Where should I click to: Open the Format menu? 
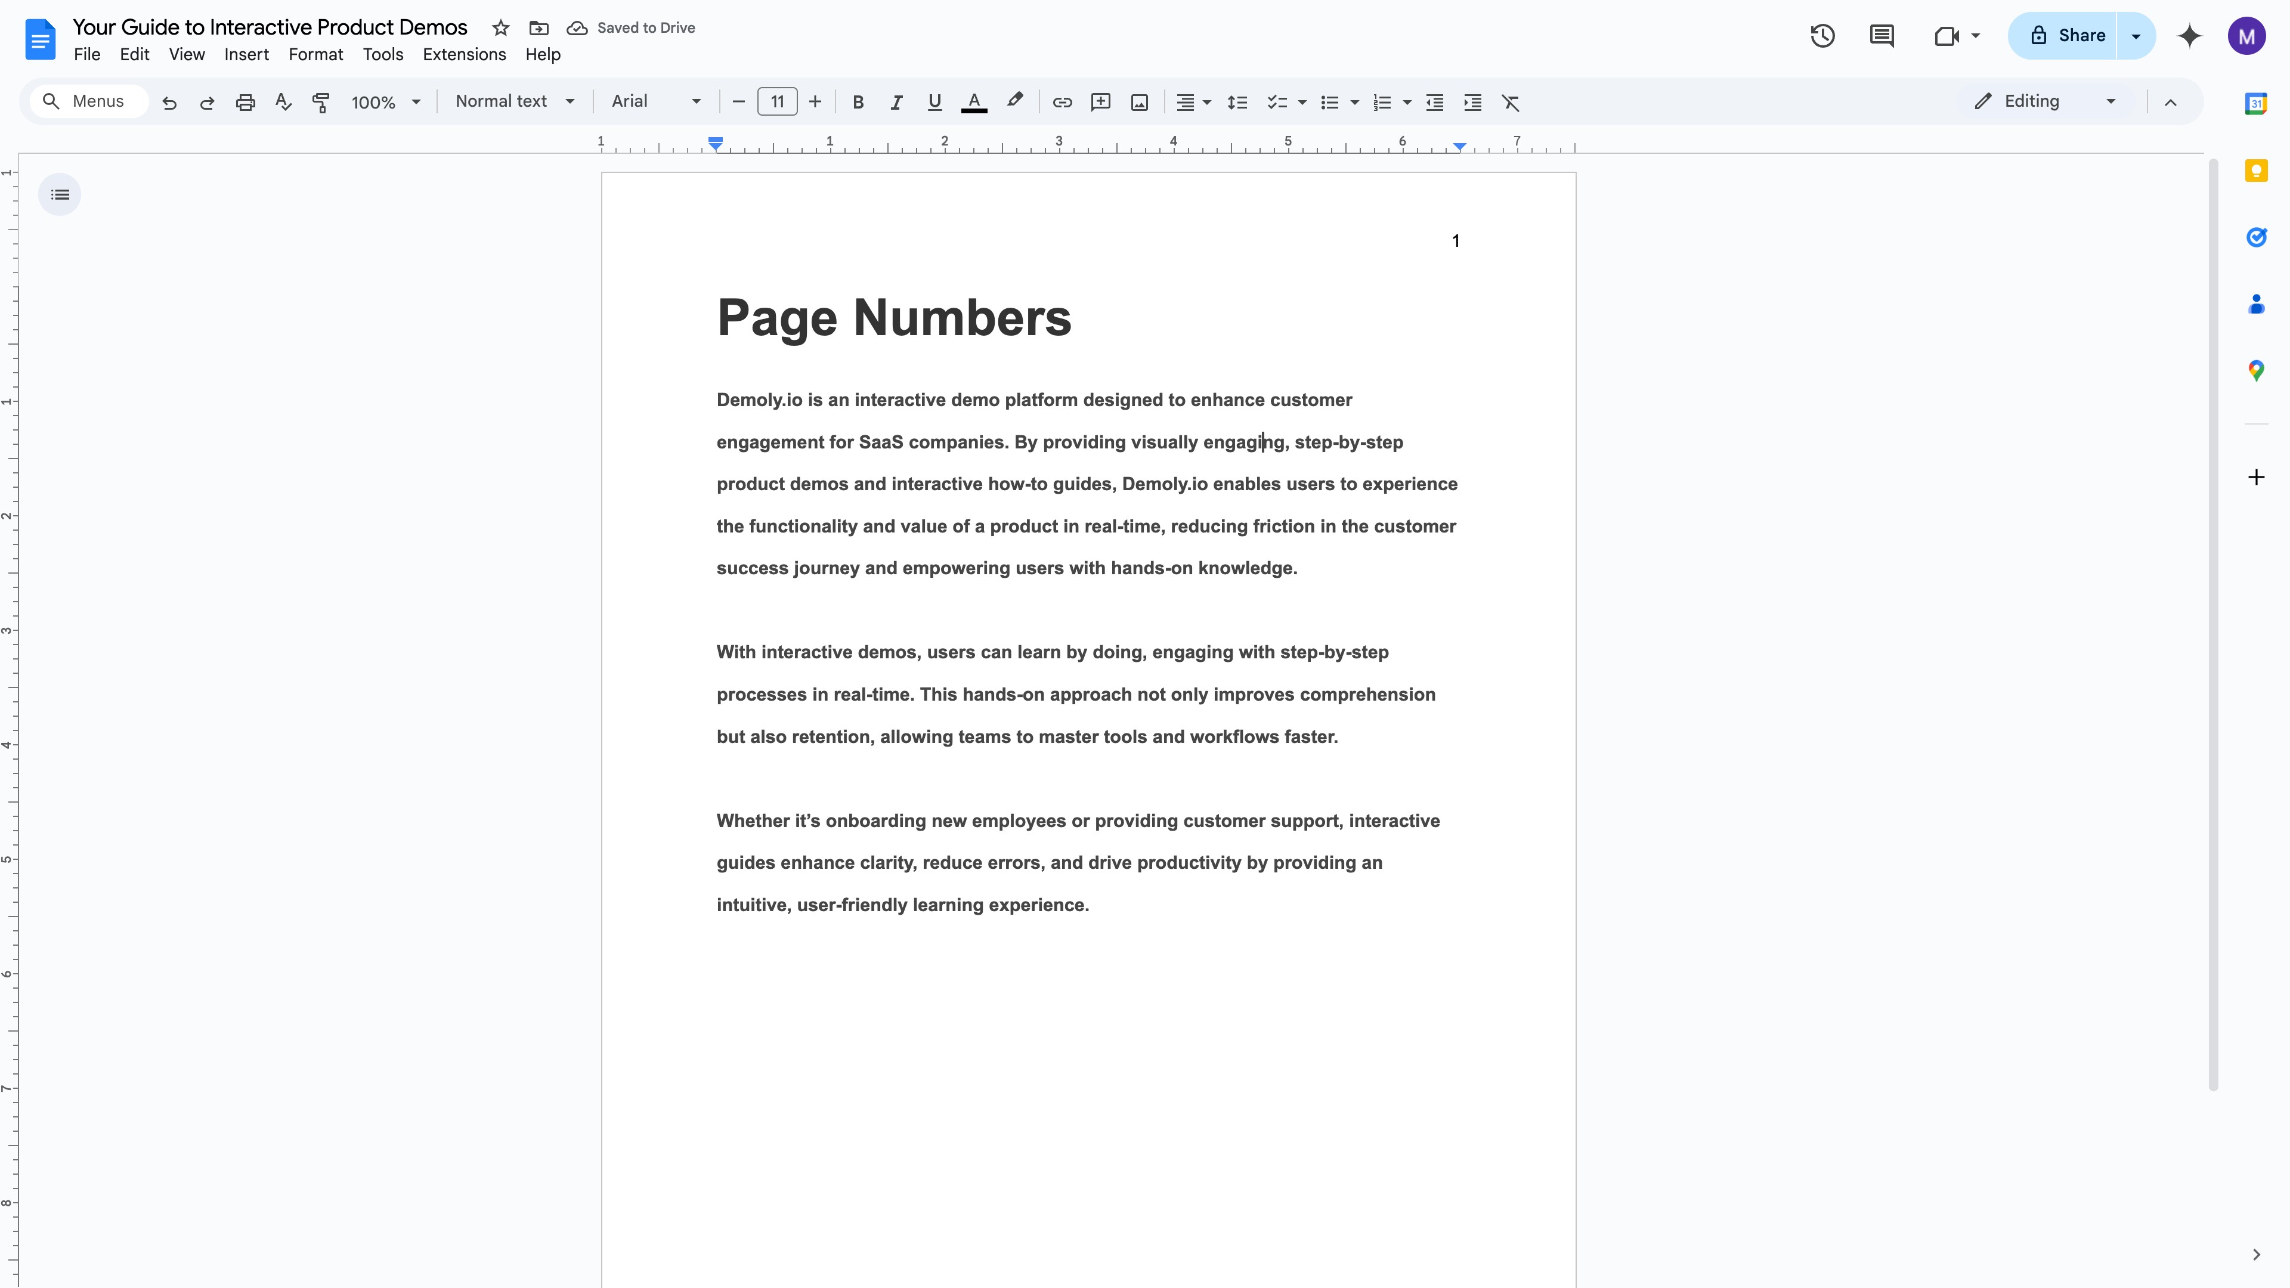315,54
